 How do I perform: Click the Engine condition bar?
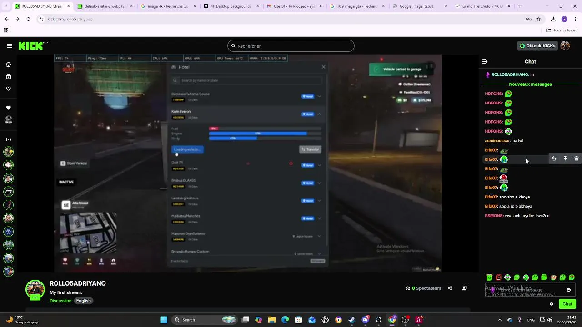tap(265, 134)
